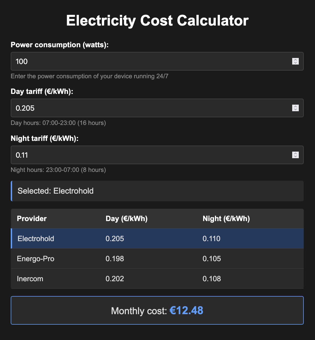This screenshot has height=340, width=315.
Task: Click the Selected: Electrohold banner
Action: pos(157,191)
